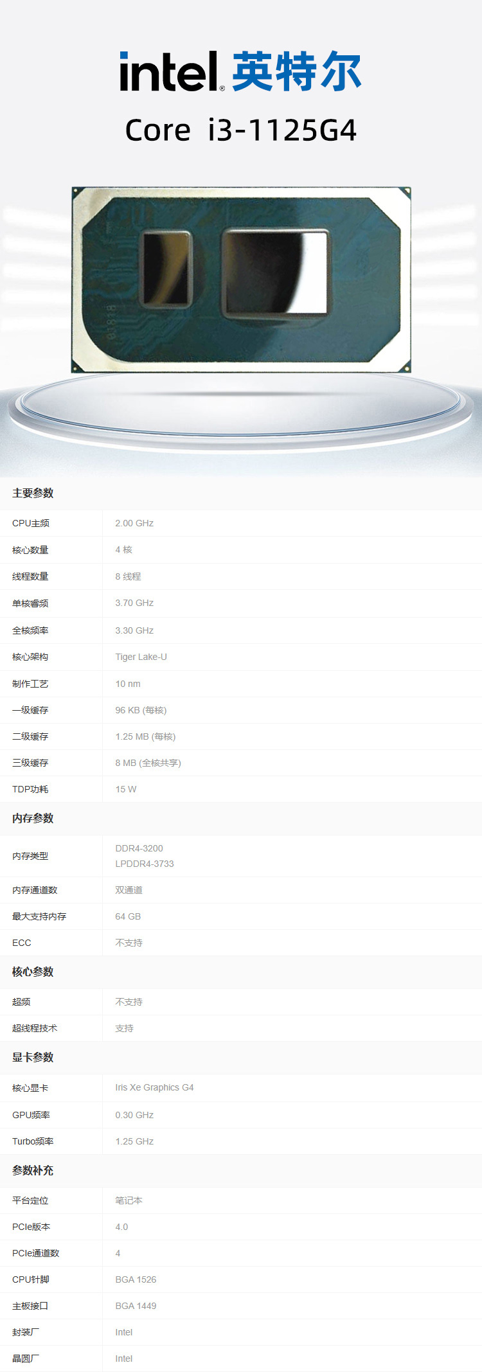This screenshot has height=1372, width=482.
Task: Select the 笔记本 value
Action: pyautogui.click(x=129, y=1200)
